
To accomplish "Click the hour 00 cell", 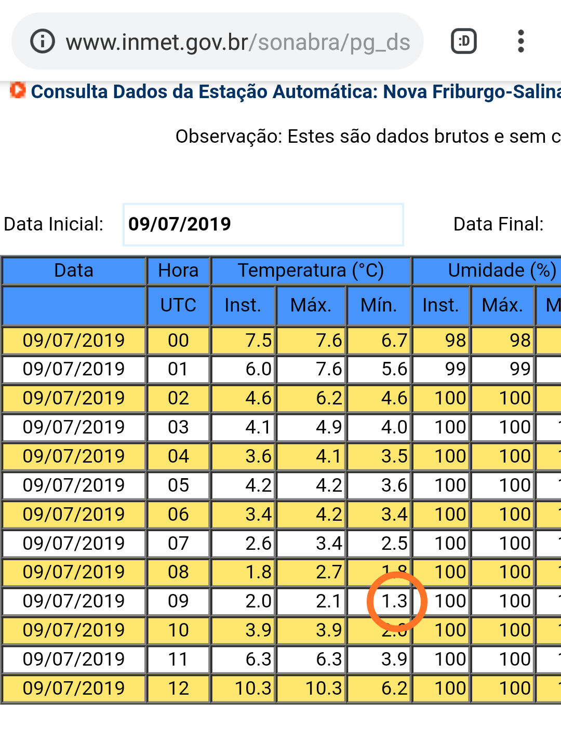I will tap(178, 341).
